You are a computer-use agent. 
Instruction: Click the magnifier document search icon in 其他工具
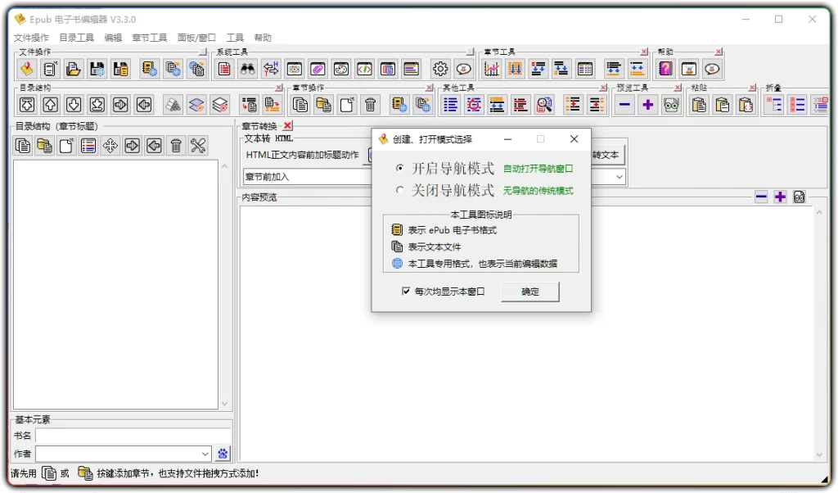[x=544, y=105]
